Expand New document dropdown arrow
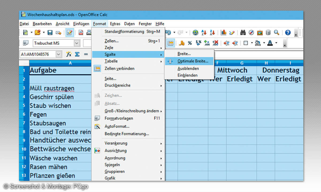Screen dimensions: 321x192 pos(31,33)
